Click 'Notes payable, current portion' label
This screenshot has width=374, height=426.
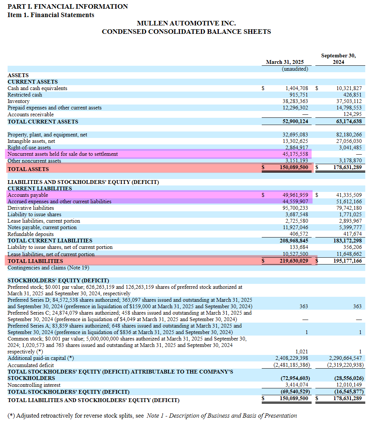click(42, 227)
